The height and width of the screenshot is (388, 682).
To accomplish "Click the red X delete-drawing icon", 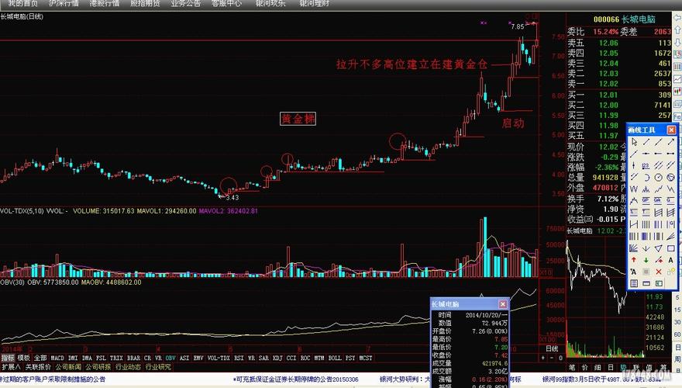I will click(659, 272).
